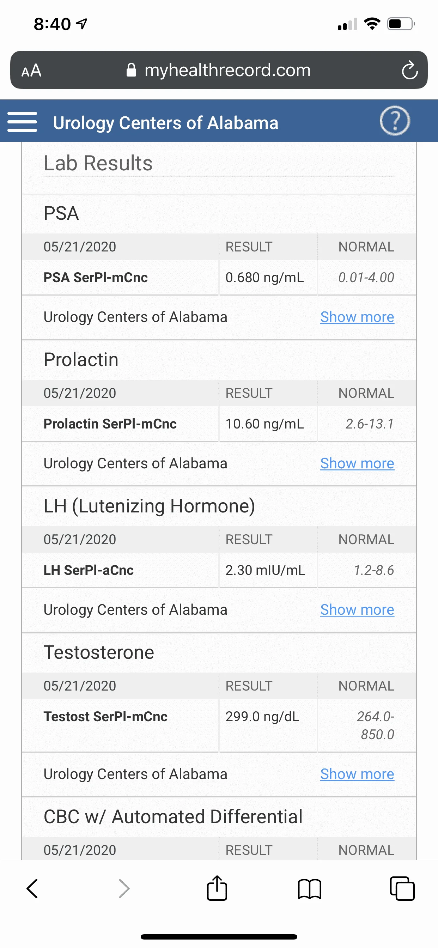Tap the lock icon in address bar
438x948 pixels.
(131, 70)
